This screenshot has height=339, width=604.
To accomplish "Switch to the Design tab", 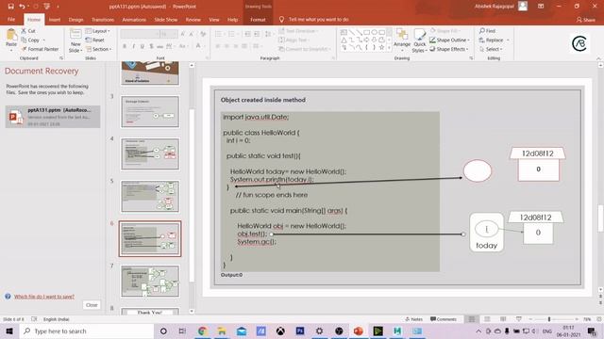I will (75, 19).
